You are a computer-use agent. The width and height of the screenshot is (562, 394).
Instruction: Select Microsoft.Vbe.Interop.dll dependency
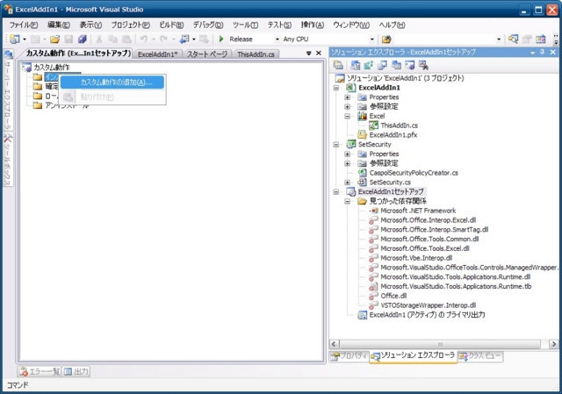(416, 258)
